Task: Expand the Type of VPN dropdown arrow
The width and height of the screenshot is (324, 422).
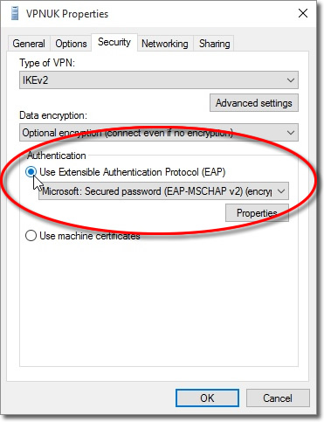Action: (290, 80)
